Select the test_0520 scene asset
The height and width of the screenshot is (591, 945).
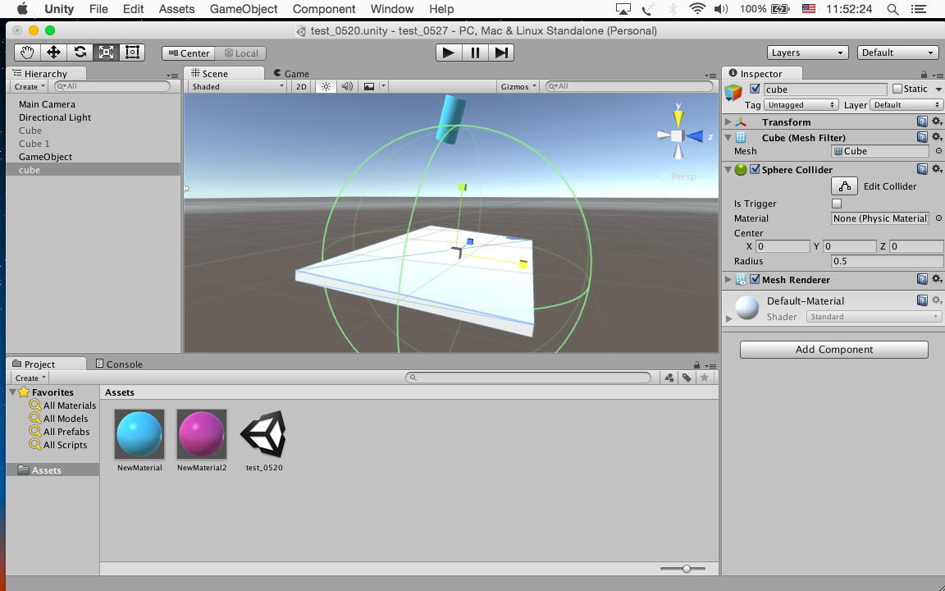tap(264, 441)
